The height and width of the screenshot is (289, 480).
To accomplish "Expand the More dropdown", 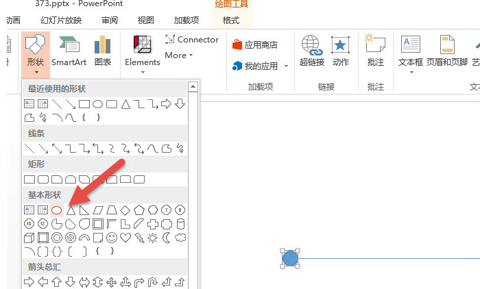I will tap(179, 55).
